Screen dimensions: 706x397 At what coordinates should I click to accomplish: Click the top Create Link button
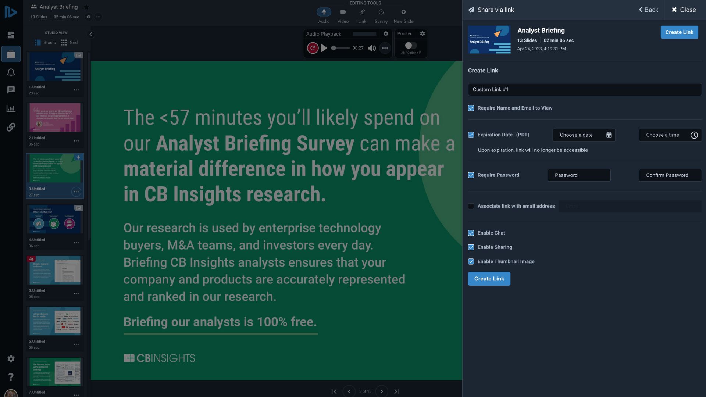click(679, 32)
